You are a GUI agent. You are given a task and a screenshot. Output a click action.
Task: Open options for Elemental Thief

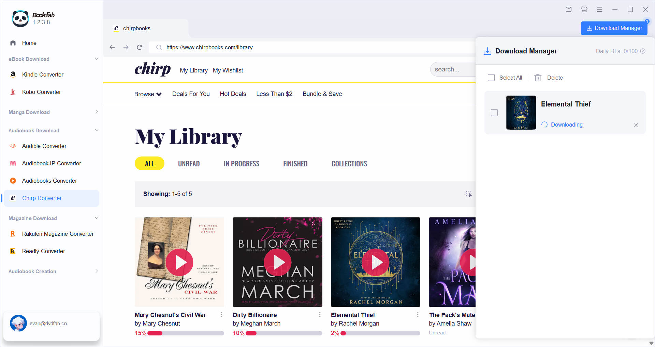coord(418,315)
